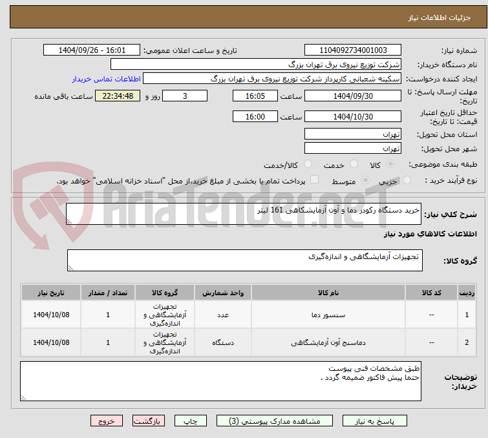Click the announcement date field 1404/09/26 - 16:01

click(x=92, y=50)
